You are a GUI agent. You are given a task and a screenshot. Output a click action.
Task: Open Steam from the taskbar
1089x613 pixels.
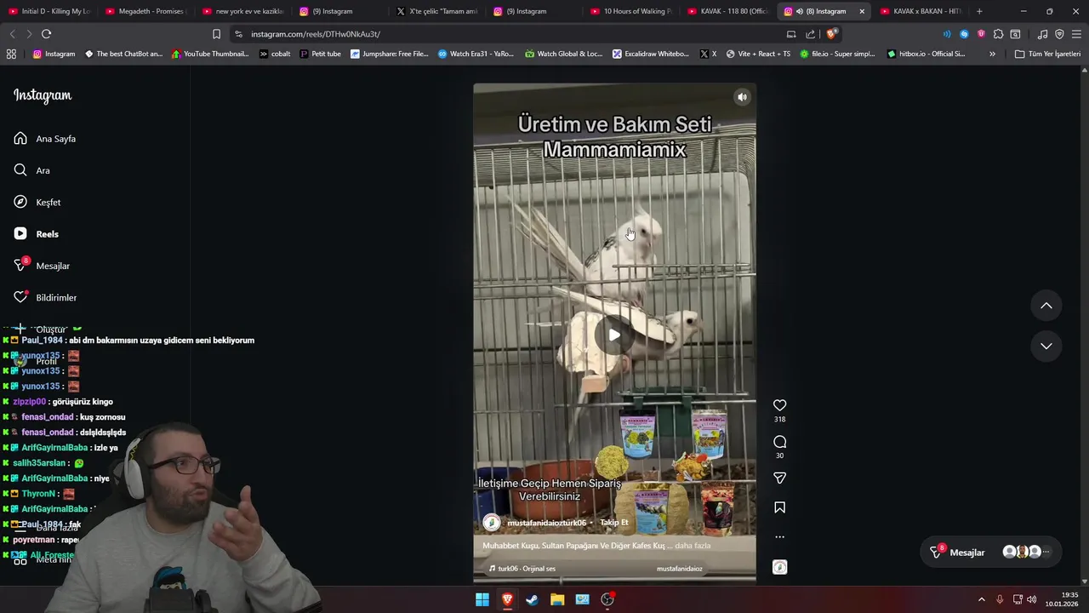tap(532, 599)
